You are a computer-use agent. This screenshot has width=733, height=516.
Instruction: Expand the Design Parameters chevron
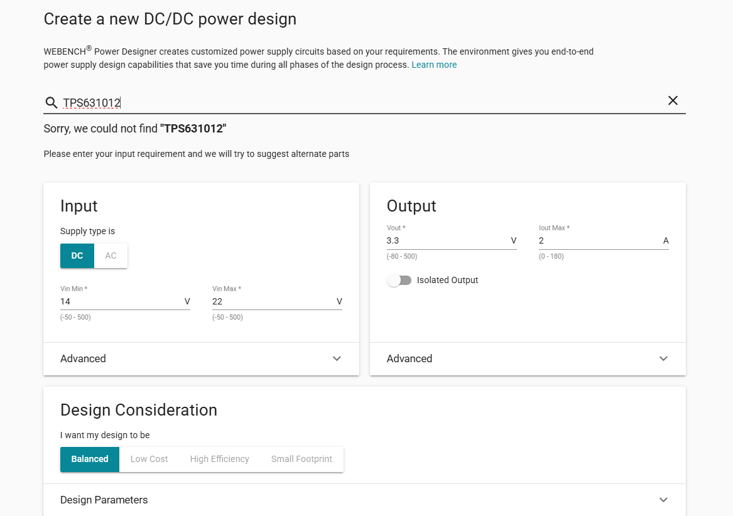(x=663, y=500)
